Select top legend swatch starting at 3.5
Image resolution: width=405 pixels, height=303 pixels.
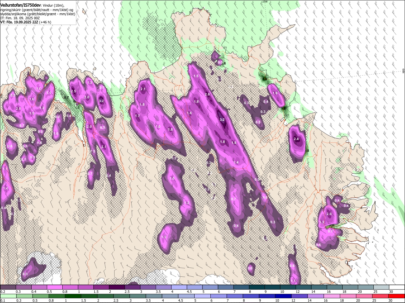pyautogui.click(x=163, y=287)
